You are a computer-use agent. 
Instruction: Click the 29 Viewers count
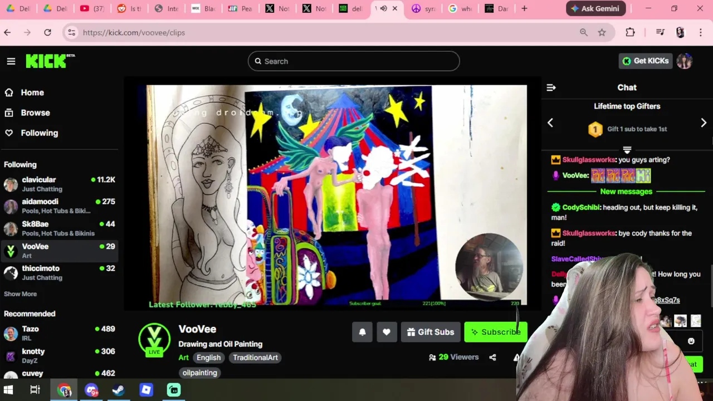[x=453, y=357]
